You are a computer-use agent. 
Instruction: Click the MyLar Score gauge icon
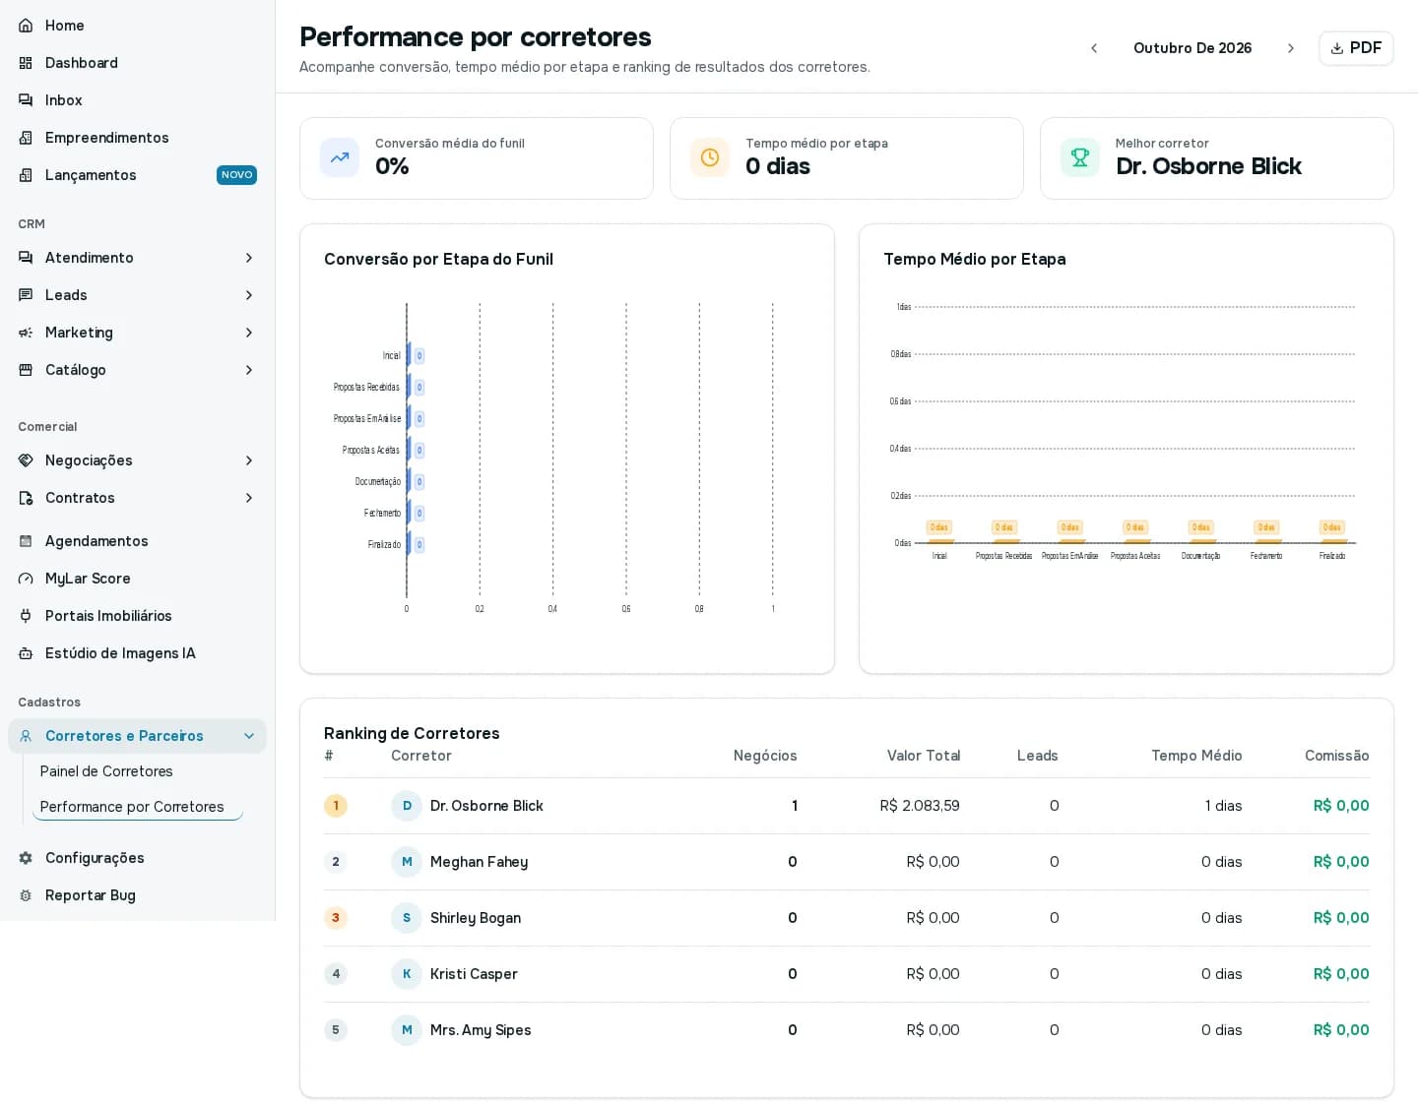pyautogui.click(x=26, y=579)
